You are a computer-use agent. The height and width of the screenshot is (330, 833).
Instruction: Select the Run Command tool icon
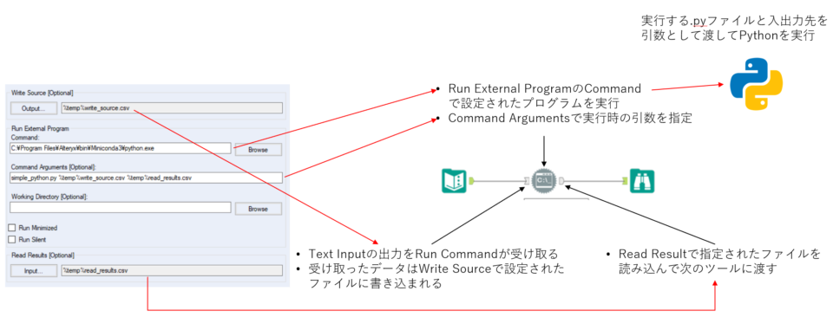pyautogui.click(x=544, y=180)
